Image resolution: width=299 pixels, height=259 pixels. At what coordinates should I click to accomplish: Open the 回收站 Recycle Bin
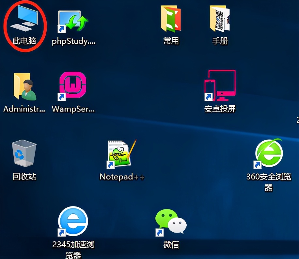pos(24,153)
